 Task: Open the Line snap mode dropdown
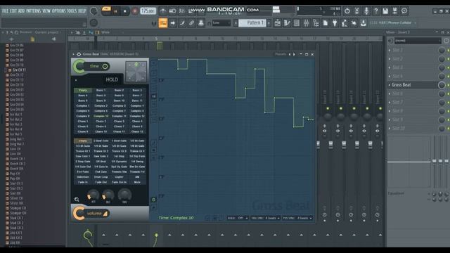point(221,23)
